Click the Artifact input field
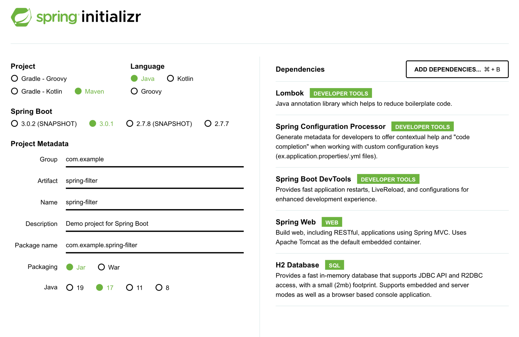The width and height of the screenshot is (519, 337). pos(155,181)
